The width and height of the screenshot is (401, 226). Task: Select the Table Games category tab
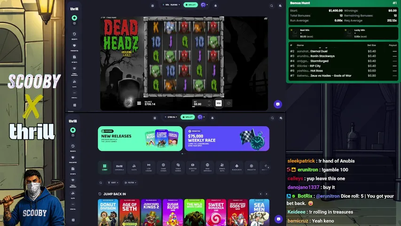click(x=178, y=167)
